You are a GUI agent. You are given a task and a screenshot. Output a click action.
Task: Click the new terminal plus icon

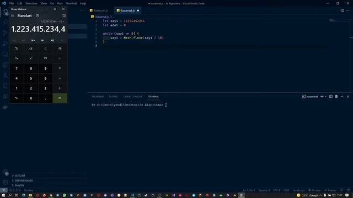point(322,97)
